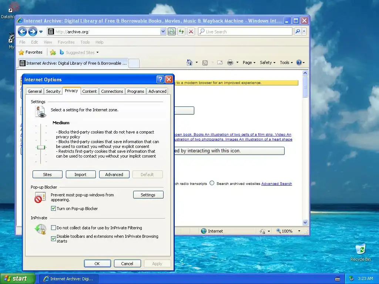Click the magnifier Search button
379x284 pixels.
tap(298, 32)
